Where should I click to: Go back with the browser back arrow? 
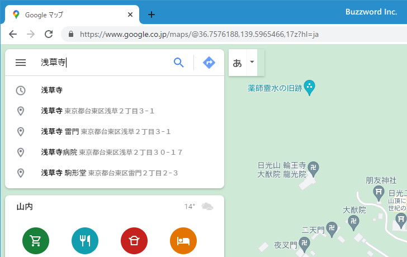13,34
